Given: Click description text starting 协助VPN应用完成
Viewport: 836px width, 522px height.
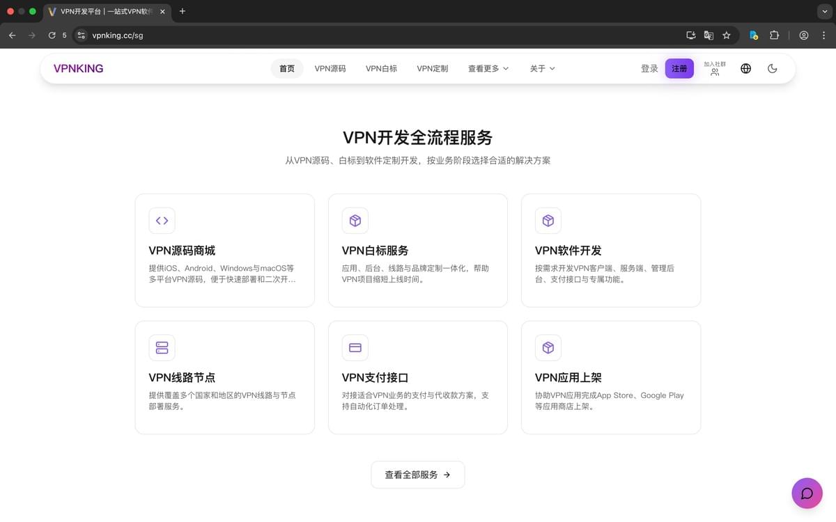Looking at the screenshot, I should (x=610, y=400).
